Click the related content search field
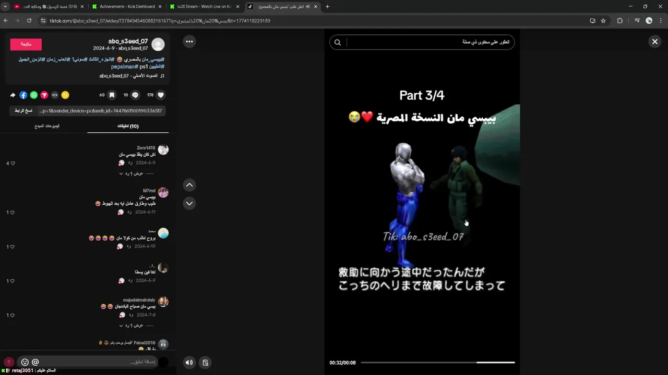The height and width of the screenshot is (375, 668). (431, 42)
